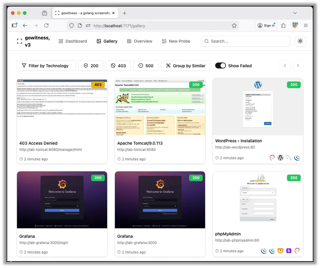Expand the list all tabs chevron
The width and height of the screenshot is (320, 268).
click(x=295, y=13)
